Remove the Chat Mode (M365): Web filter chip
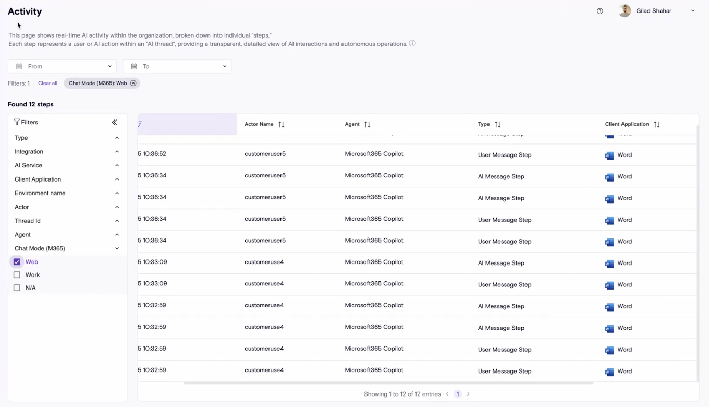The image size is (709, 407). coord(133,83)
